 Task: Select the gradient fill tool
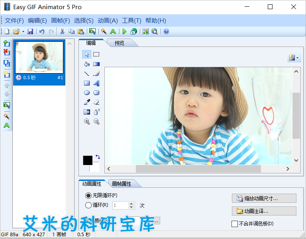[96, 64]
